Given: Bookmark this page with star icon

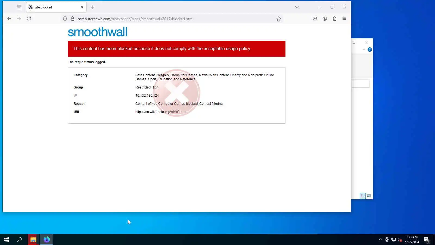Looking at the screenshot, I should click(x=279, y=19).
